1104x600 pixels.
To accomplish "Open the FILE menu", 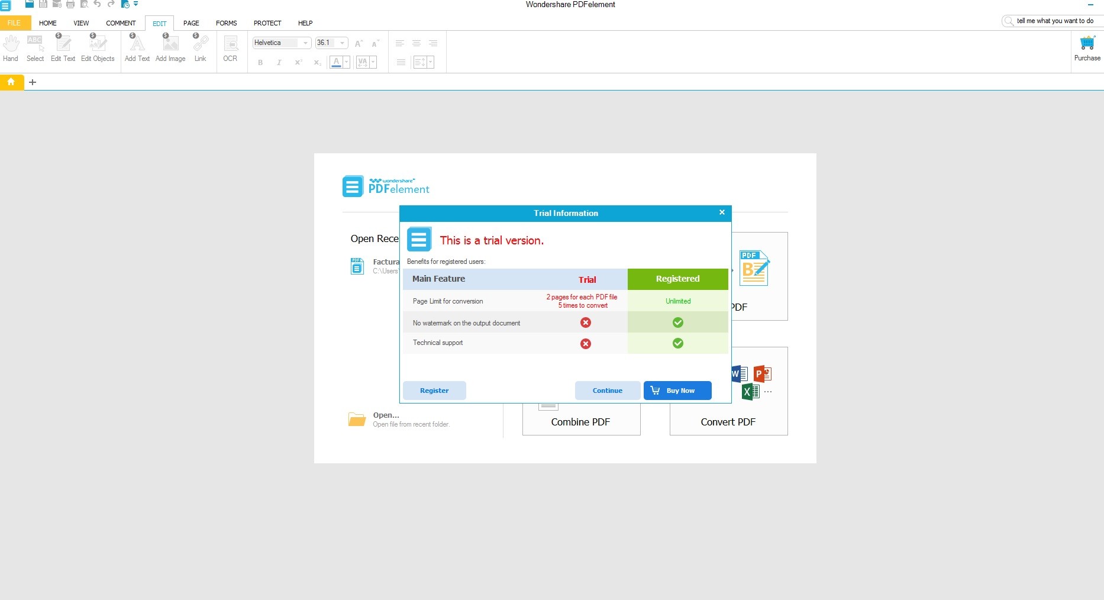I will point(14,23).
